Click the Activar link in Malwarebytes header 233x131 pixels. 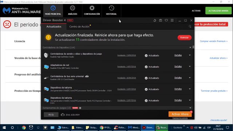click(196, 11)
